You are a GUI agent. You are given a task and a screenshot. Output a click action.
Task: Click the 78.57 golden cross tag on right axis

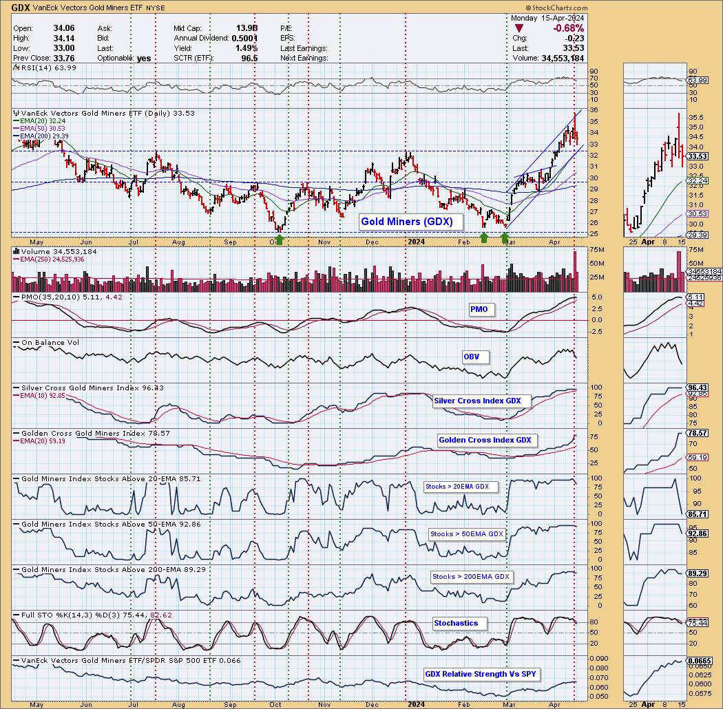697,434
